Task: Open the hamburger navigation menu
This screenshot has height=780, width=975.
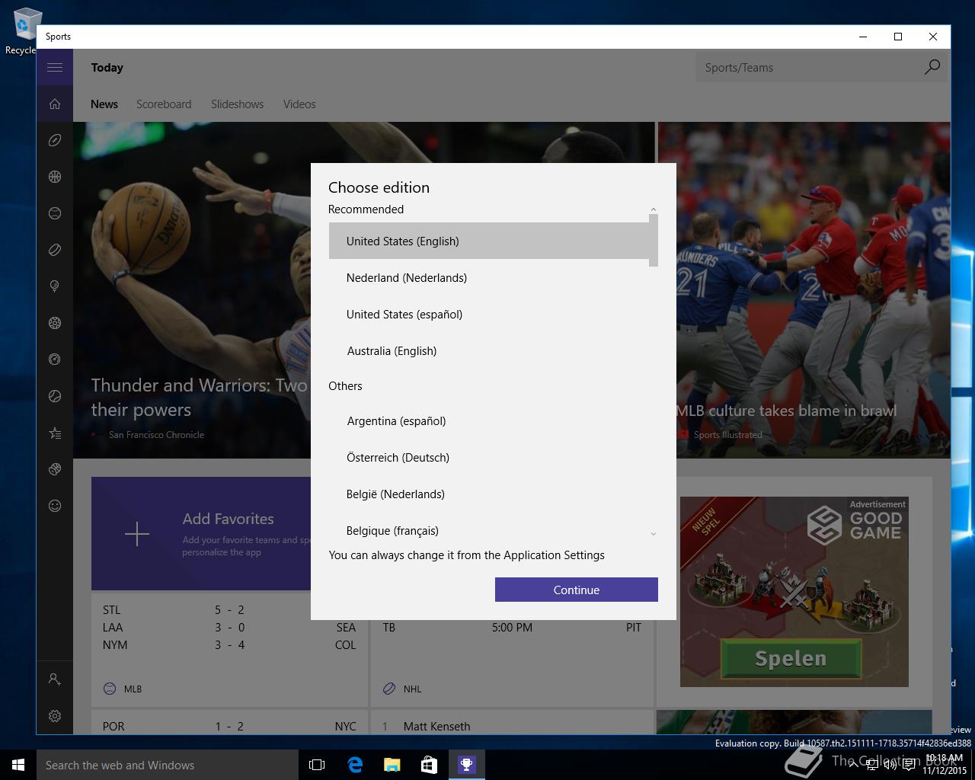Action: click(x=55, y=67)
